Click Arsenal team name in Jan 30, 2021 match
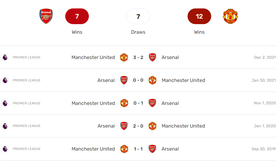277x161 pixels. [106, 80]
